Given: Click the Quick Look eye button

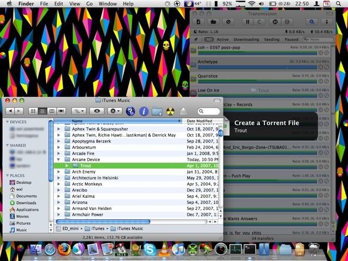Looking at the screenshot, I should pyautogui.click(x=97, y=111).
